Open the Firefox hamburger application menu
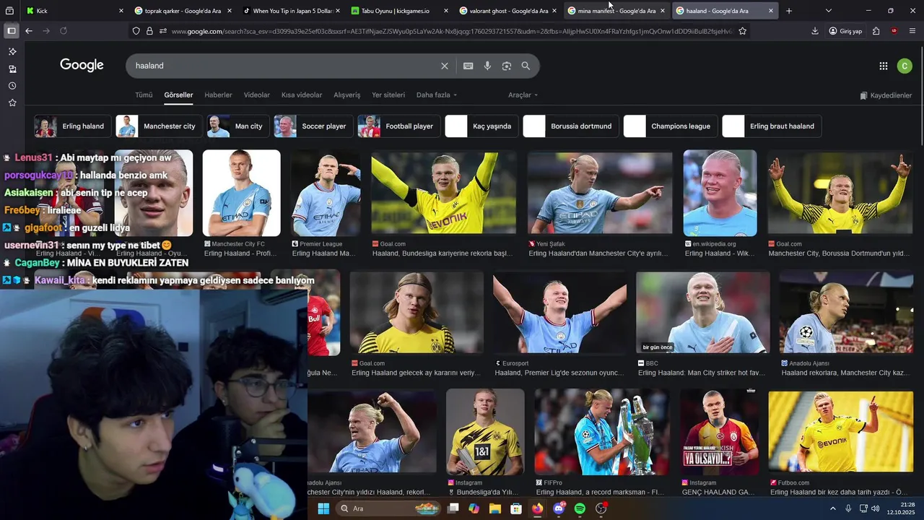The image size is (924, 520). tap(912, 31)
